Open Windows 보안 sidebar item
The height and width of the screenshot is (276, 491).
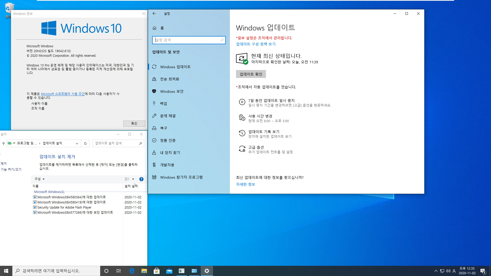(x=189, y=91)
